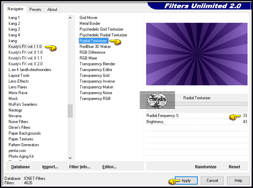The width and height of the screenshot is (253, 188).
Task: Choose the Psychedelic Grid Texturizer filter
Action: click(101, 29)
